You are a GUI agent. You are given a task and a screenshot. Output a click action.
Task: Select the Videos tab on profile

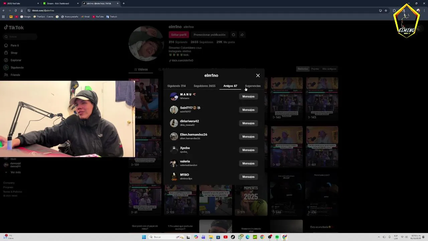[x=141, y=70]
